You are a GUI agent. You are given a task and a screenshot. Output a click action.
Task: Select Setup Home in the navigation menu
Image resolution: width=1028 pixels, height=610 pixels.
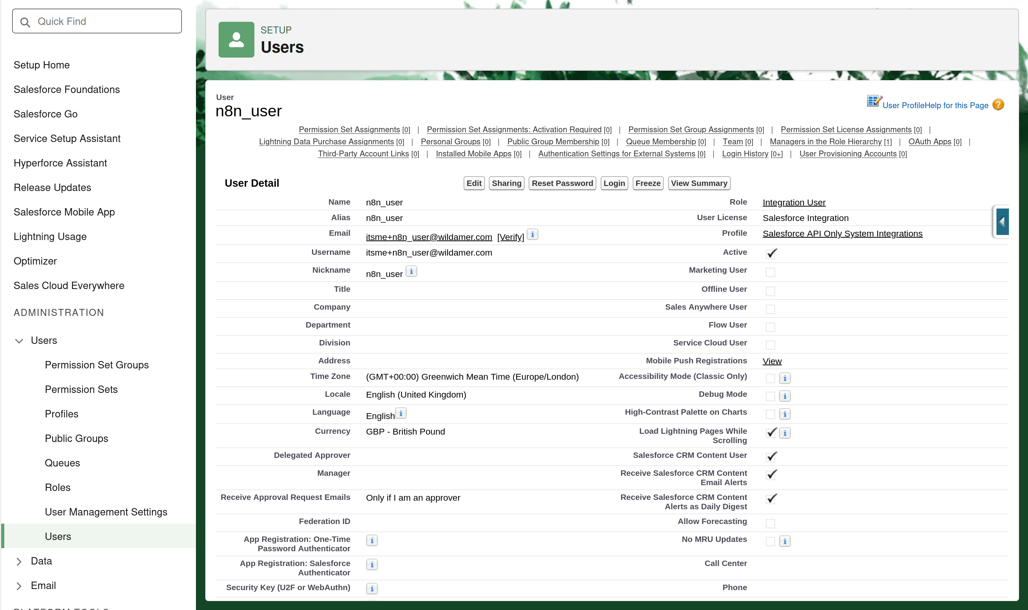click(42, 65)
